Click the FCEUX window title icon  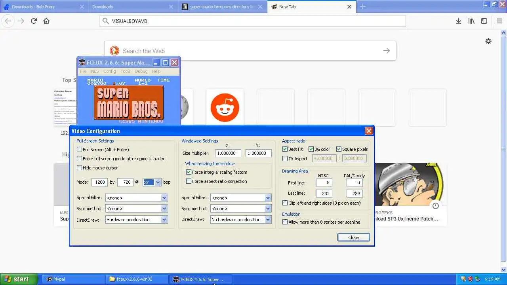(x=82, y=62)
